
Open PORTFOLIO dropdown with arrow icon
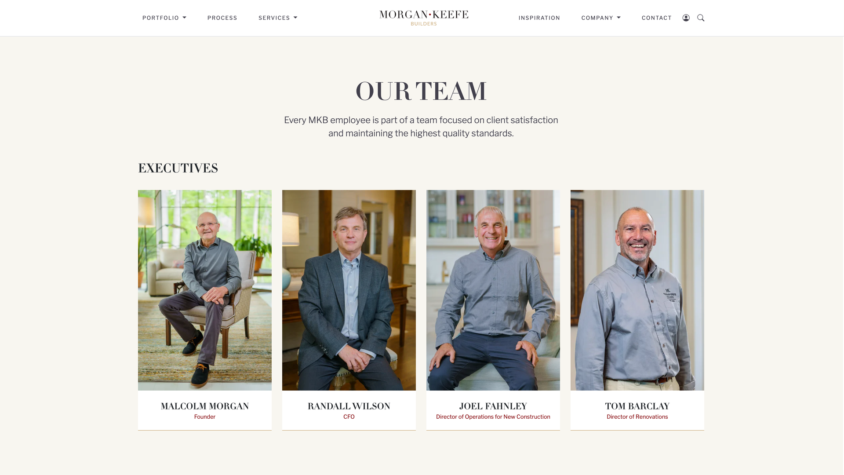(185, 18)
